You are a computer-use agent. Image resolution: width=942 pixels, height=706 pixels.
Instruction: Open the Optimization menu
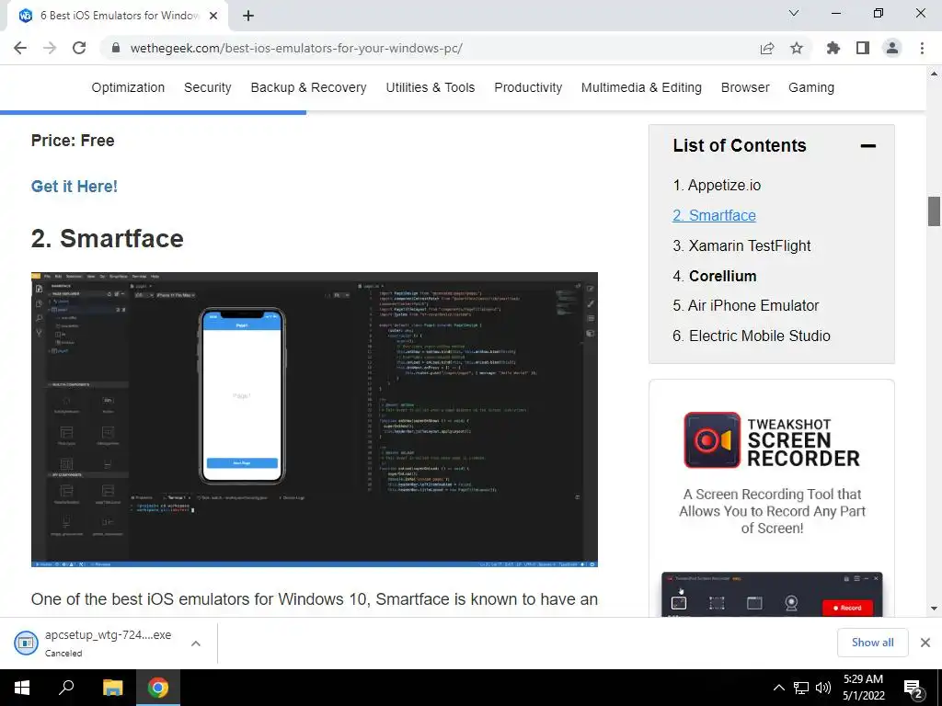point(128,87)
